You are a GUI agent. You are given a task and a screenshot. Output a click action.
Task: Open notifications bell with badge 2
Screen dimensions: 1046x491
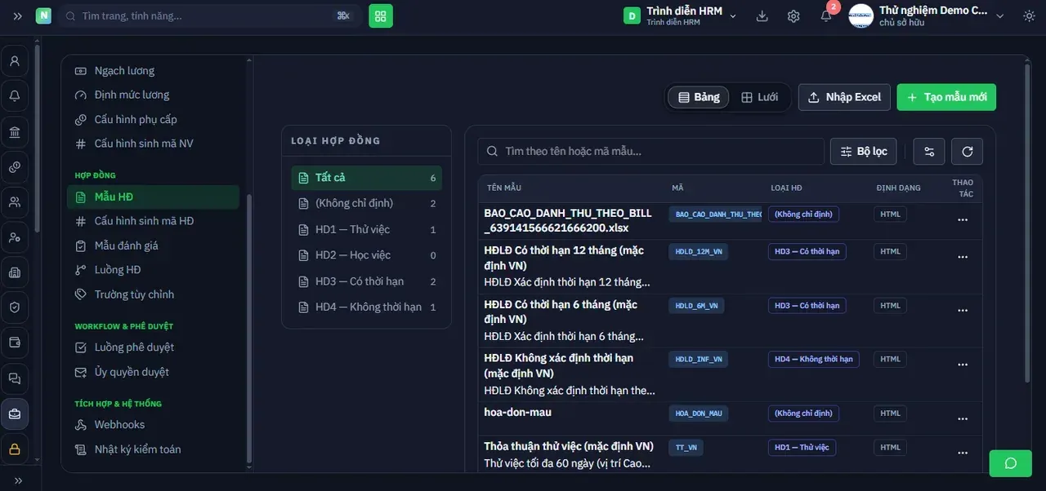point(826,15)
